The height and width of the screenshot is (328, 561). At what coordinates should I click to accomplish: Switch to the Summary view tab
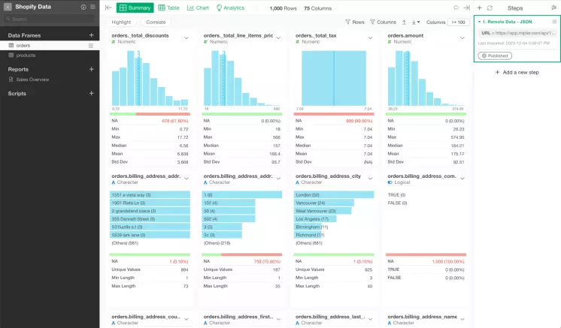(x=135, y=8)
